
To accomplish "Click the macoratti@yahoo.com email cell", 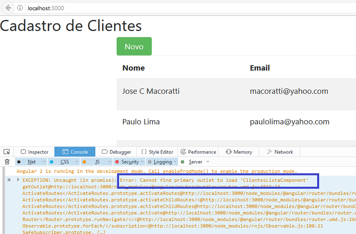I will (x=289, y=91).
